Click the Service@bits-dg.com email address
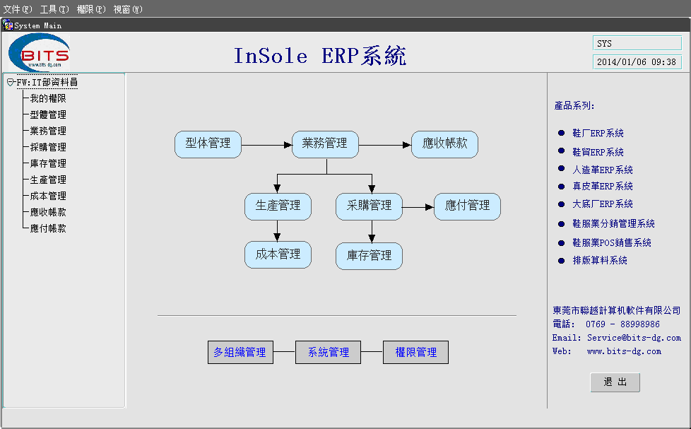Image resolution: width=691 pixels, height=429 pixels. [x=634, y=338]
